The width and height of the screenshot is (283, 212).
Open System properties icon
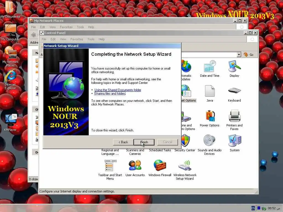234,143
